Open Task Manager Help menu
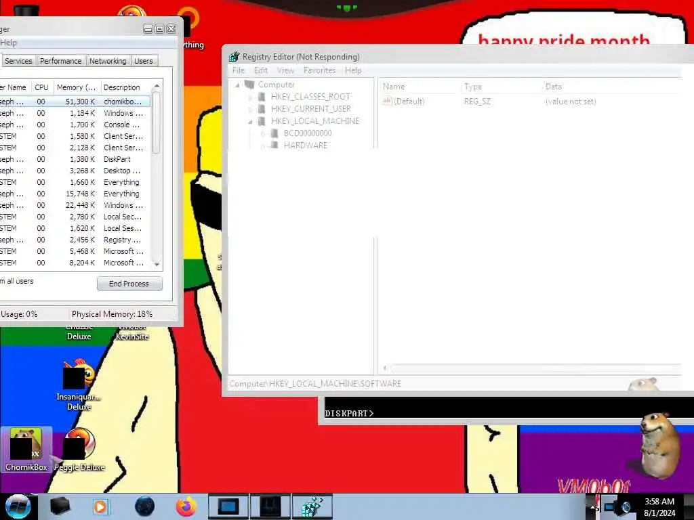This screenshot has height=520, width=694. (x=8, y=43)
